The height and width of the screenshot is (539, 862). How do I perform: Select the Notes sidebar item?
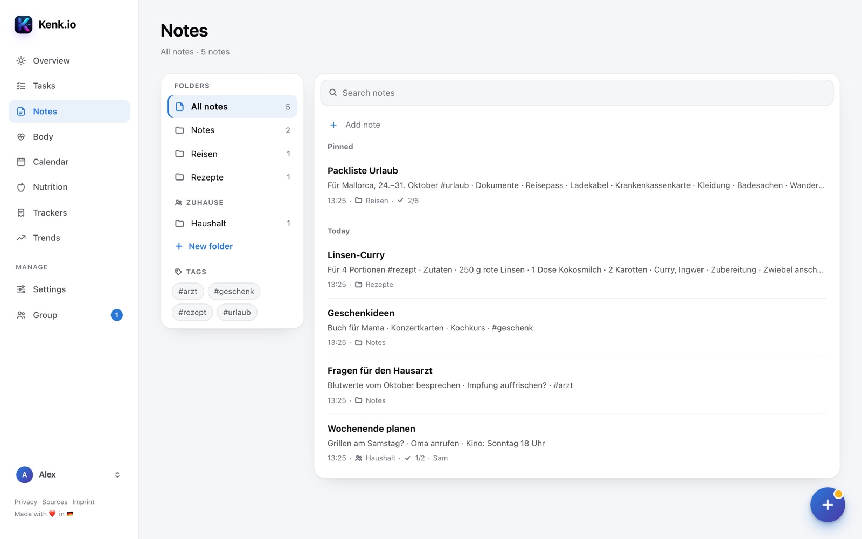point(69,112)
